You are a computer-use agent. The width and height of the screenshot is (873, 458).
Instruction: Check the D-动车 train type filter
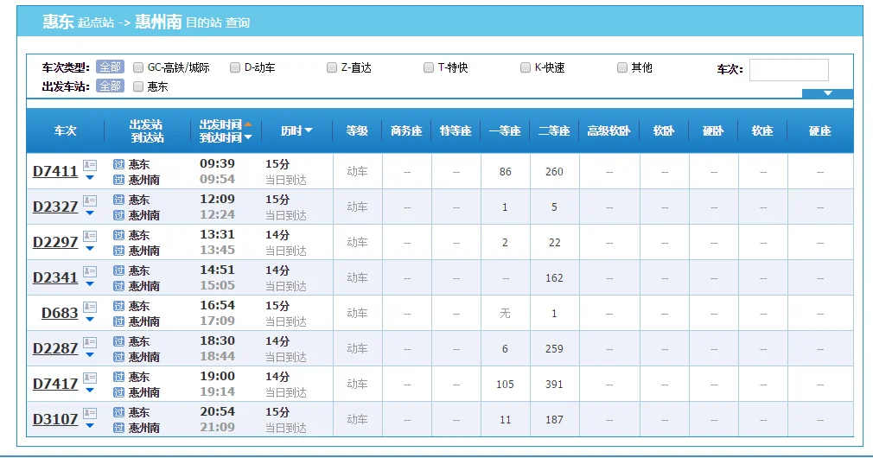point(235,67)
